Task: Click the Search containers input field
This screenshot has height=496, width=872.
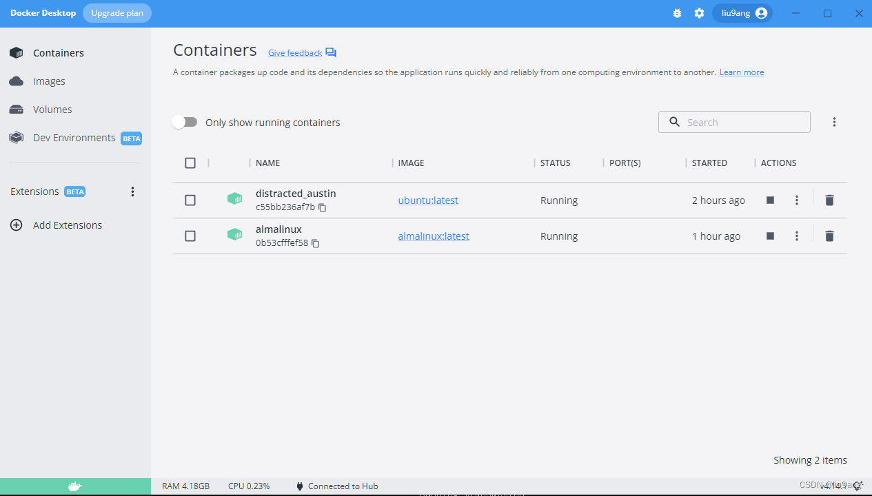Action: pyautogui.click(x=734, y=122)
